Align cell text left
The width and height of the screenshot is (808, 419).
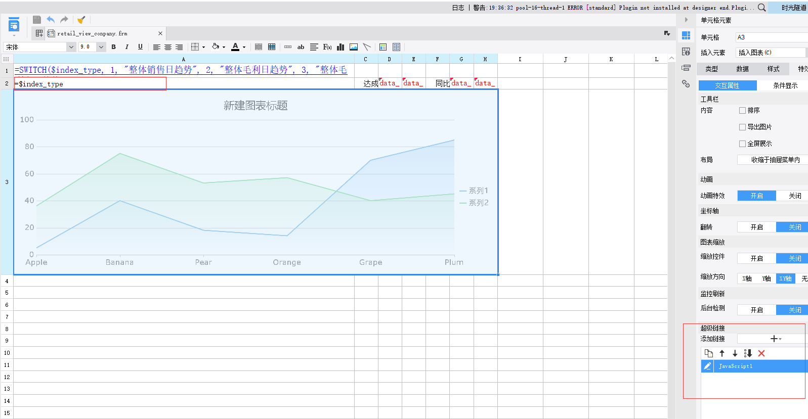tap(157, 47)
